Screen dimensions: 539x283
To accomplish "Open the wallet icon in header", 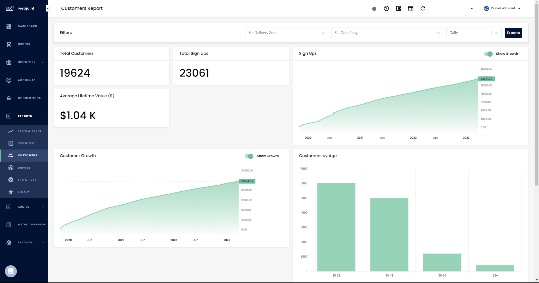I will (x=398, y=8).
